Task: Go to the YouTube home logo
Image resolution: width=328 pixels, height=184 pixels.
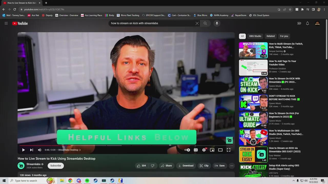Action: pyautogui.click(x=20, y=23)
